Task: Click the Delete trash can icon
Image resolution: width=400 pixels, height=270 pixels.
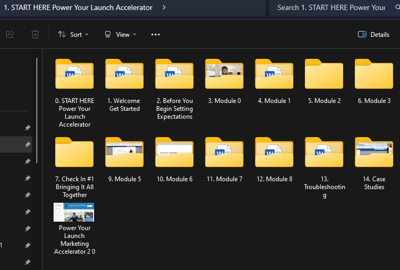Action: 35,34
